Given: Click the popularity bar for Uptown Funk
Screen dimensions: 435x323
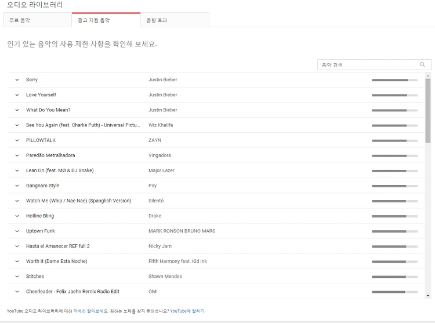Looking at the screenshot, I should point(394,231).
